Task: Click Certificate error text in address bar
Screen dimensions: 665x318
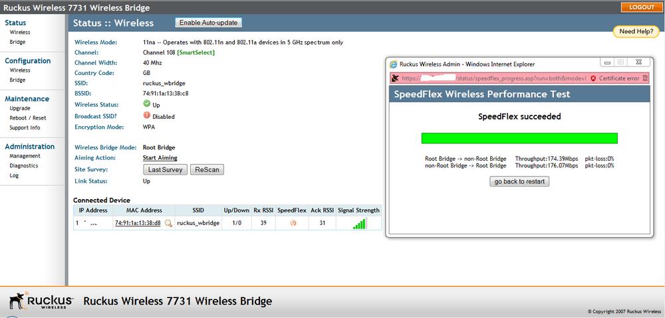Action: (618, 78)
